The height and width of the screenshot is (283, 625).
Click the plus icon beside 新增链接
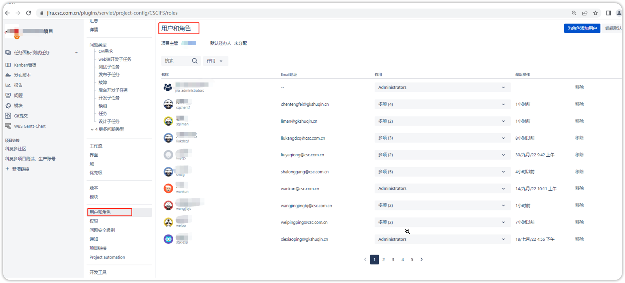7,169
